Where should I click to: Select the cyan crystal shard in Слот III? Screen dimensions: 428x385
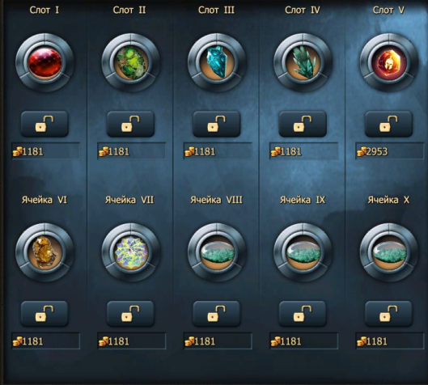217,63
